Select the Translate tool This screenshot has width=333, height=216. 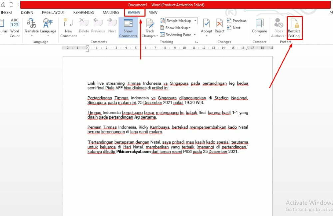(x=31, y=28)
